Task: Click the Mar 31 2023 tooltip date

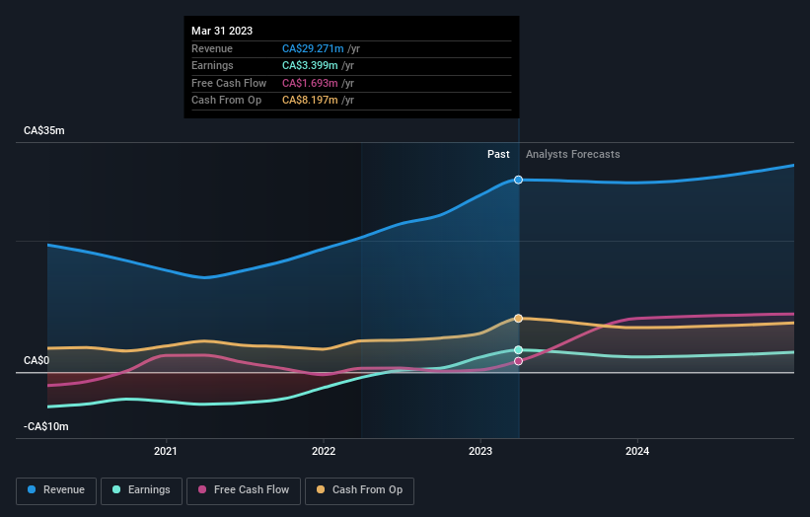Action: click(222, 31)
